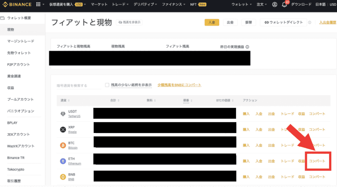Select 収益 in the sidebar

coord(10,88)
